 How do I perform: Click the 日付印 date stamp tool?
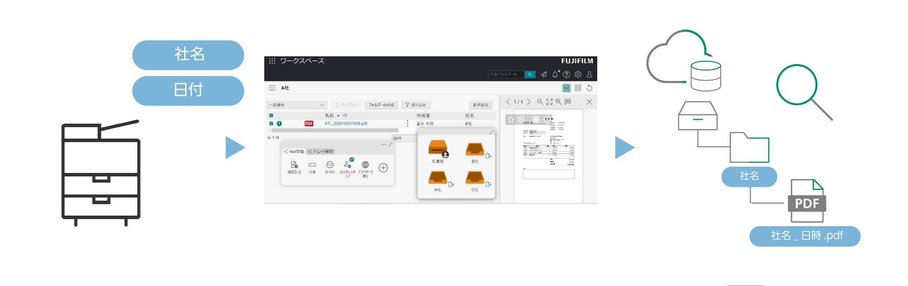click(330, 167)
